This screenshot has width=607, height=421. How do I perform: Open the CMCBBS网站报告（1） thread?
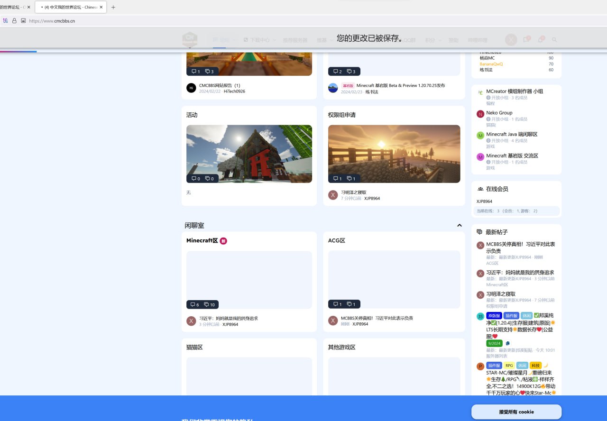(220, 85)
